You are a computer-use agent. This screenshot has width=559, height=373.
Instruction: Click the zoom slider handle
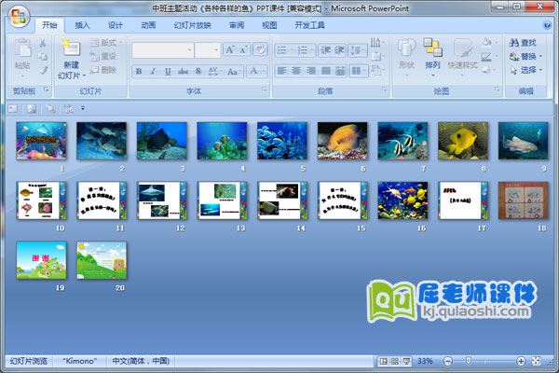468,360
